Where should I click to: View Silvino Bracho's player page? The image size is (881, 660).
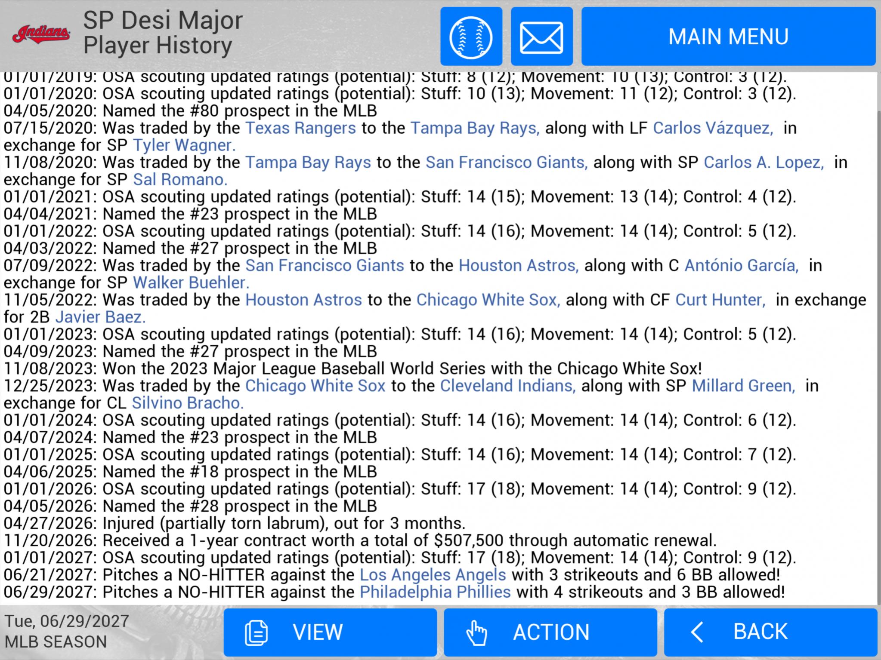[188, 403]
